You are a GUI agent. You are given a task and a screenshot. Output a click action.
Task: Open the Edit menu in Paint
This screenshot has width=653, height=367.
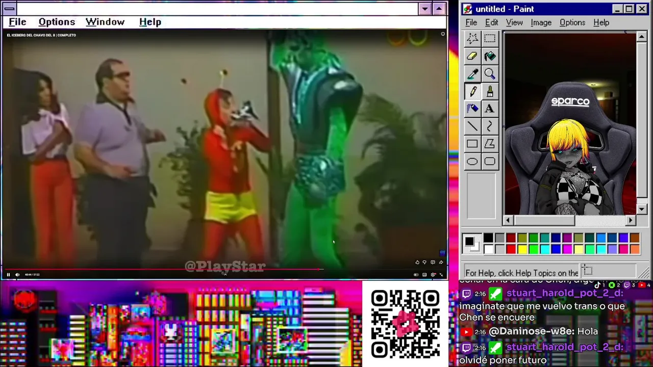[491, 22]
